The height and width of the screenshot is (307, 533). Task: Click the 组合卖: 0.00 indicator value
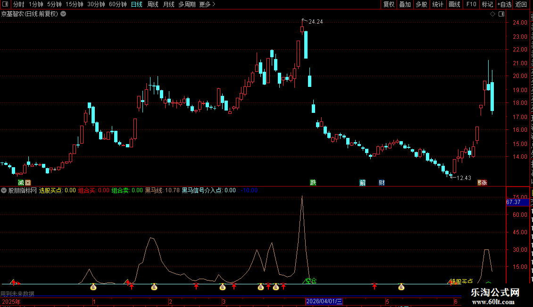(x=127, y=191)
